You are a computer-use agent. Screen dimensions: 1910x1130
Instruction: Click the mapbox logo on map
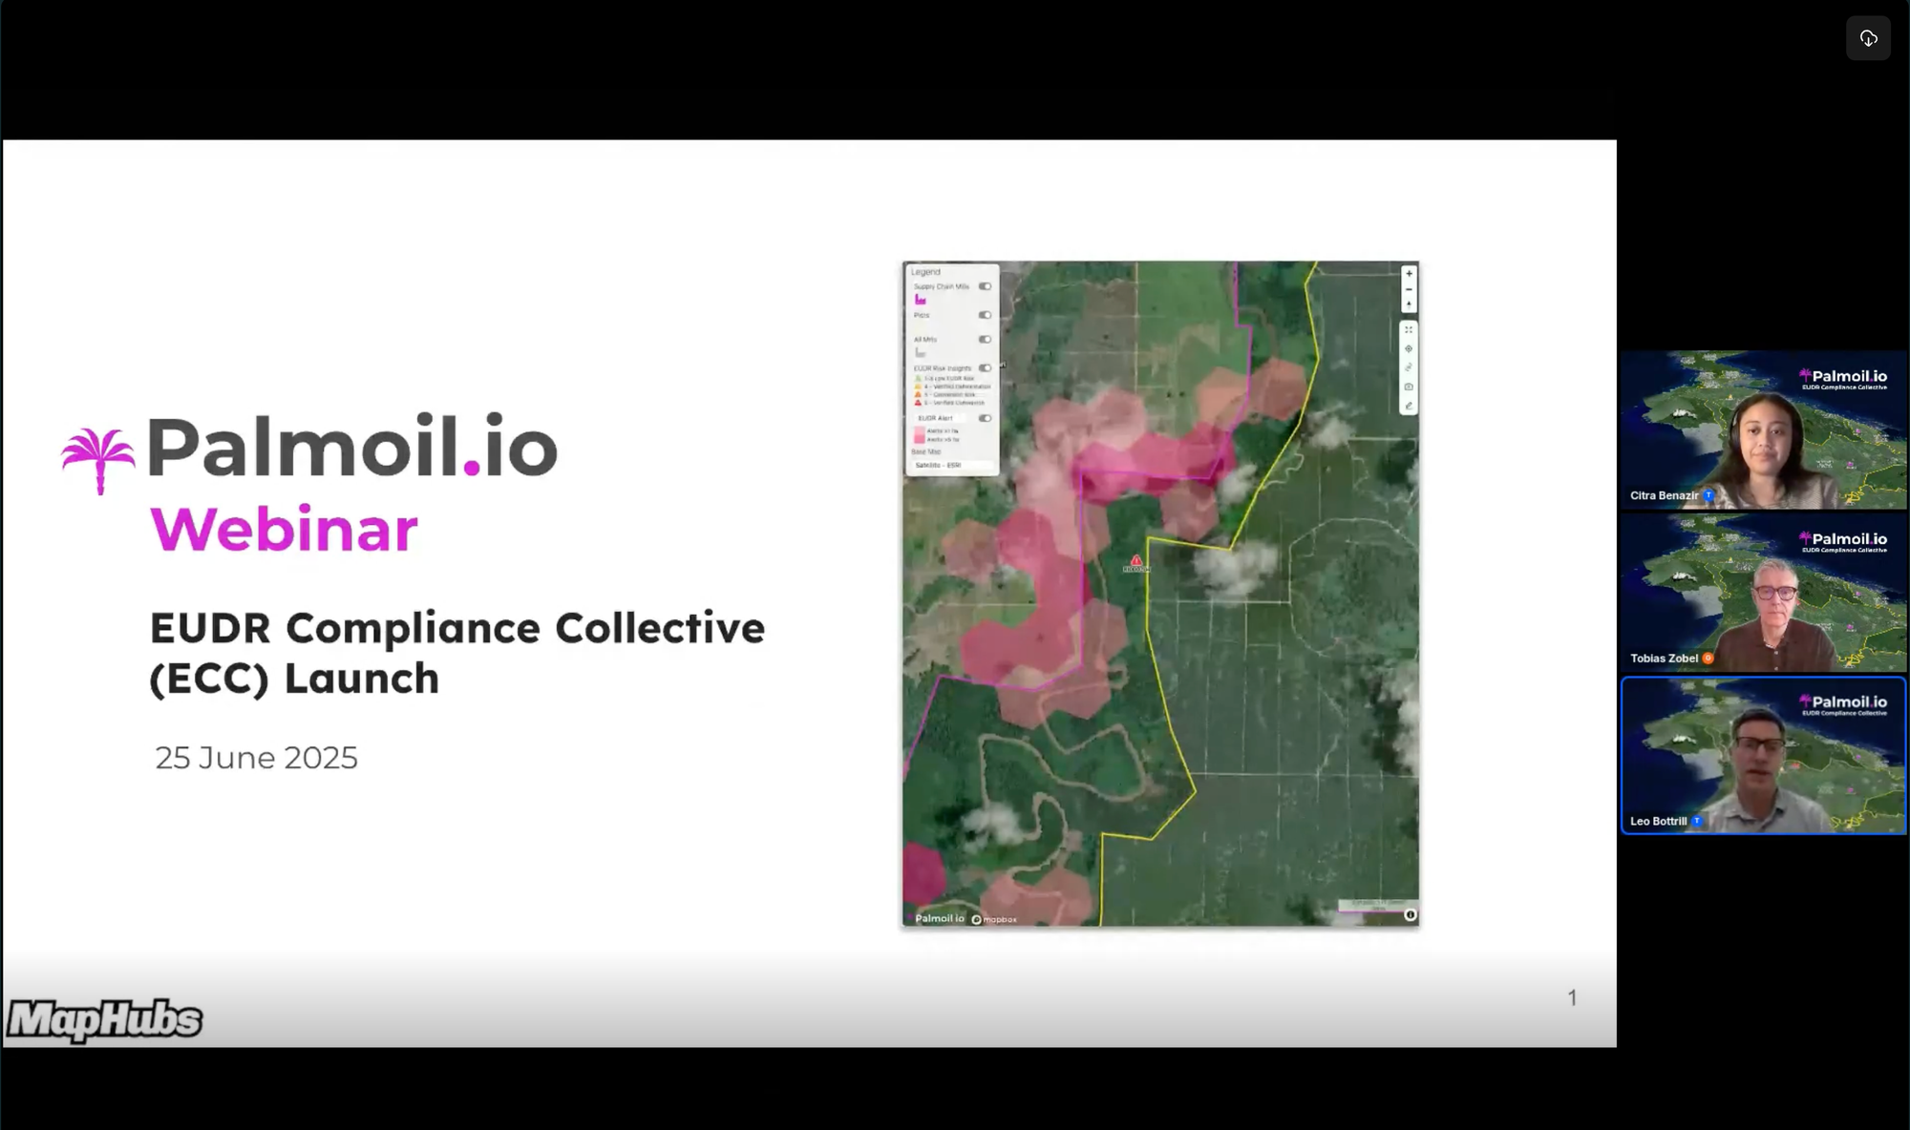pos(994,919)
